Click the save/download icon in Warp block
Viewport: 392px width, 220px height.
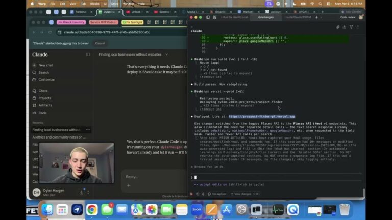pyautogui.click(x=345, y=26)
